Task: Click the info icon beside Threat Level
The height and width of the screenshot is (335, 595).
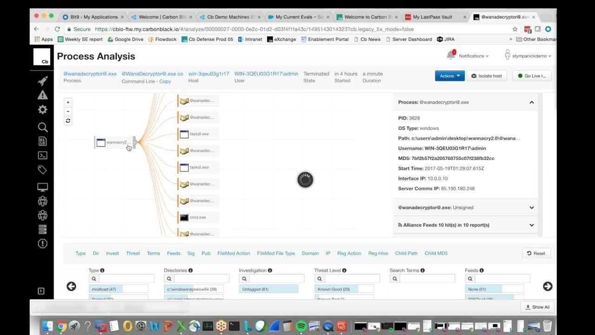Action: [x=344, y=270]
